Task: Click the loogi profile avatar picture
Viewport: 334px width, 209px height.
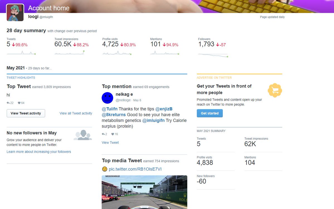Action: coord(15,12)
